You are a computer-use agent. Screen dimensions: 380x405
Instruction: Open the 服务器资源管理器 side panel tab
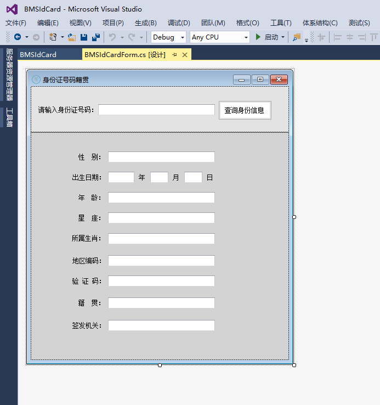9,75
